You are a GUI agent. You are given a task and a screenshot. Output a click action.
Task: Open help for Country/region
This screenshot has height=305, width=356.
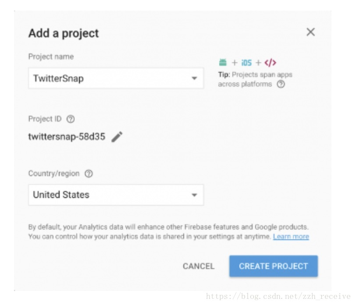point(89,174)
